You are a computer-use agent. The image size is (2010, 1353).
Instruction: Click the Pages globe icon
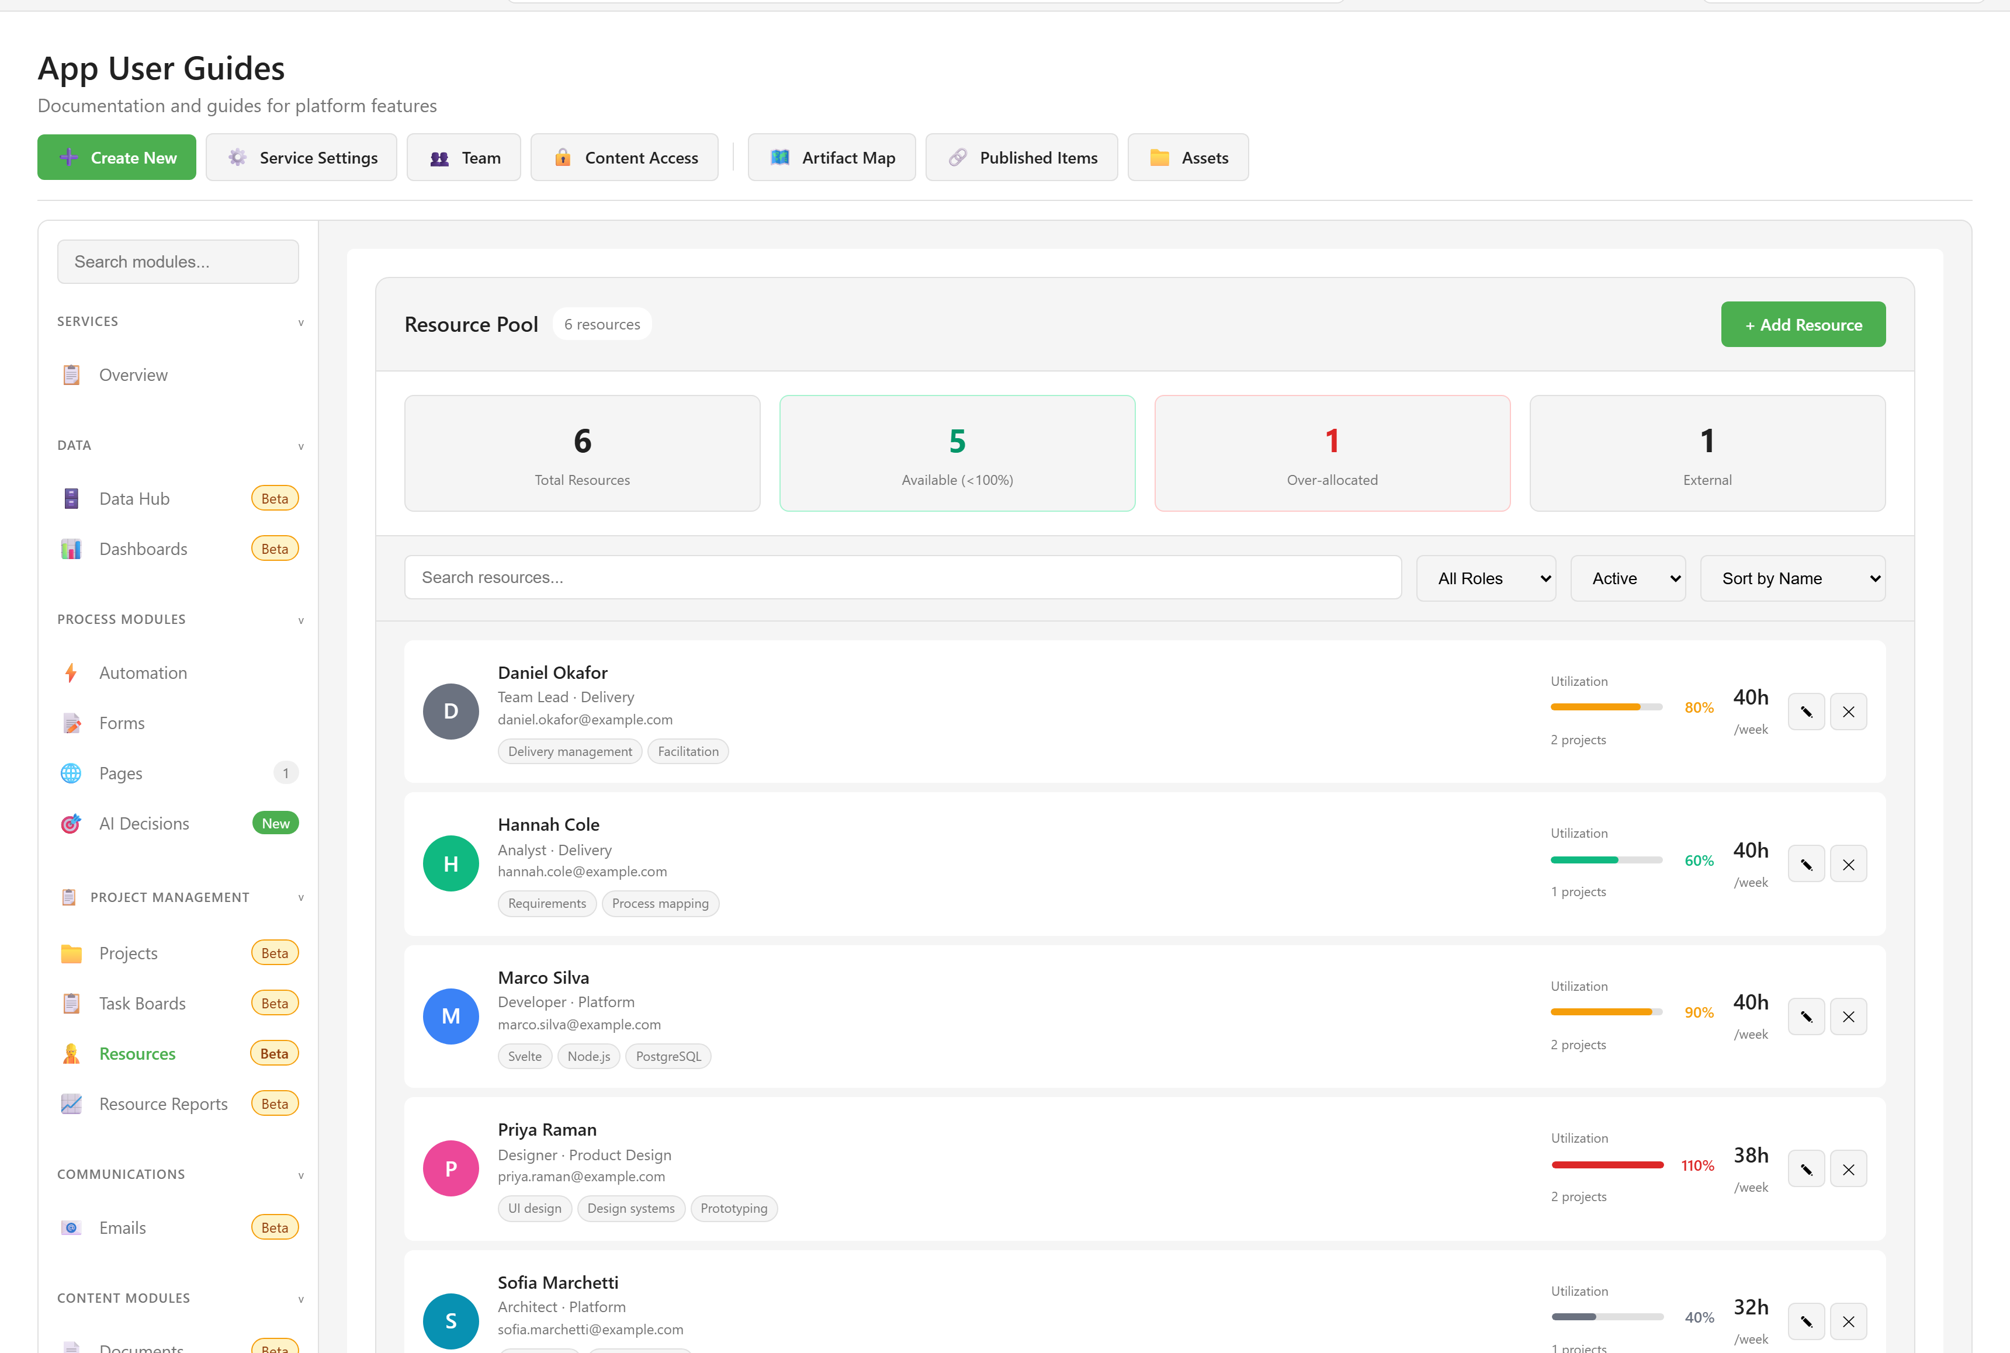(71, 773)
